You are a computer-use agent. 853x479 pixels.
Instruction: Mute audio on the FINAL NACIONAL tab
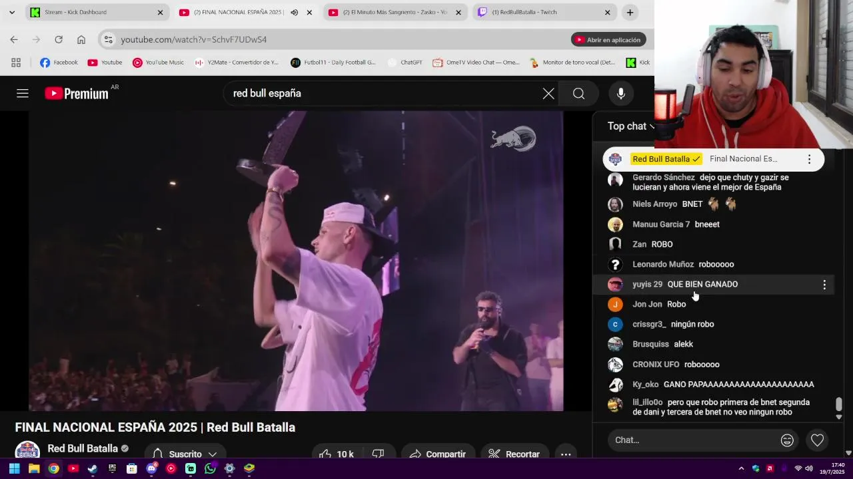tap(295, 13)
